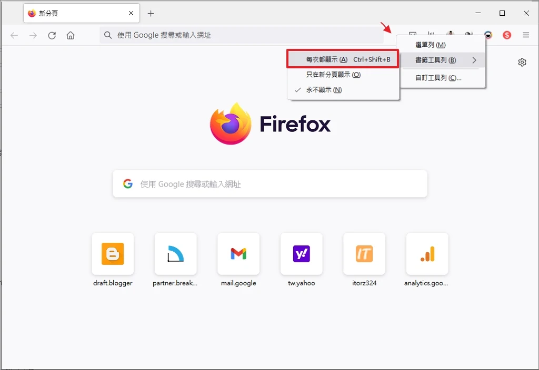Open new tab personalize gear icon
Image resolution: width=539 pixels, height=370 pixels.
click(522, 62)
